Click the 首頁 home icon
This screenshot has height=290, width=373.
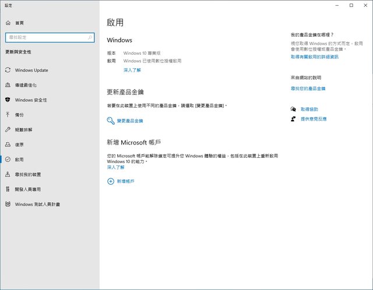pos(8,23)
